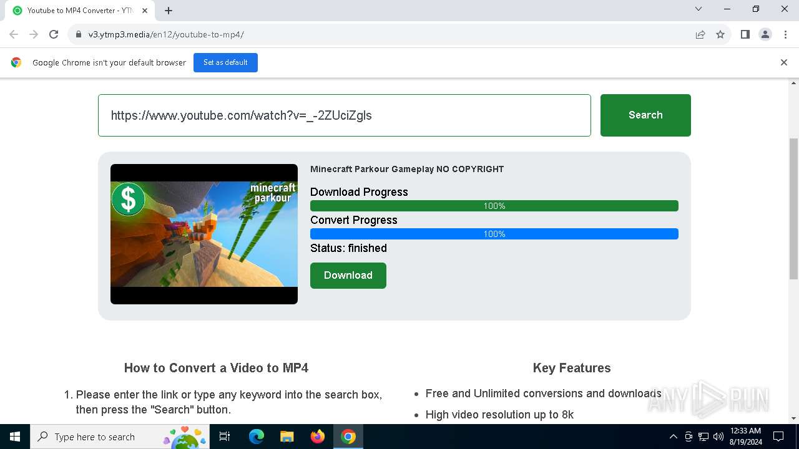Click the green Download Progress bar
The height and width of the screenshot is (449, 799).
[494, 206]
